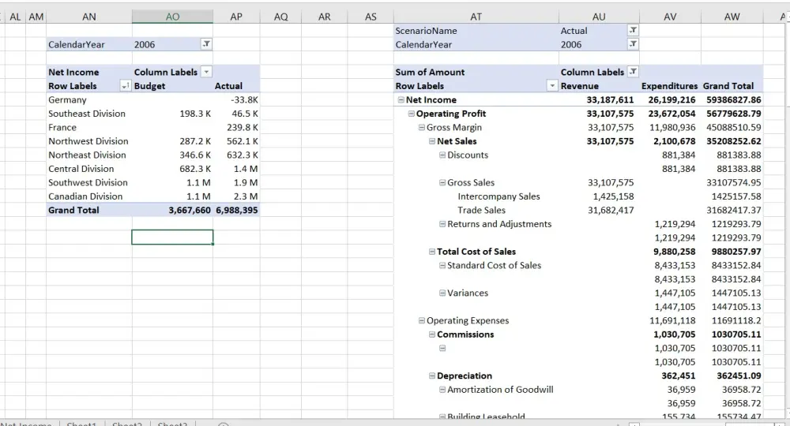Collapse the Discounts row
The width and height of the screenshot is (790, 426).
(442, 155)
